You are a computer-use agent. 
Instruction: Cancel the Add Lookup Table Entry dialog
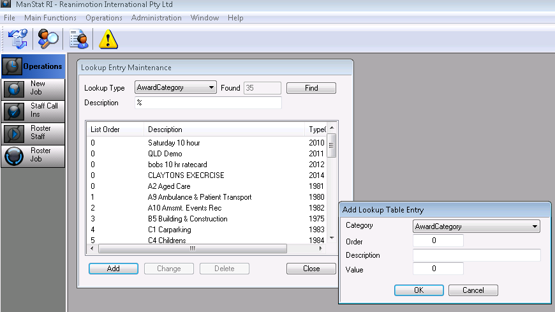pyautogui.click(x=473, y=290)
